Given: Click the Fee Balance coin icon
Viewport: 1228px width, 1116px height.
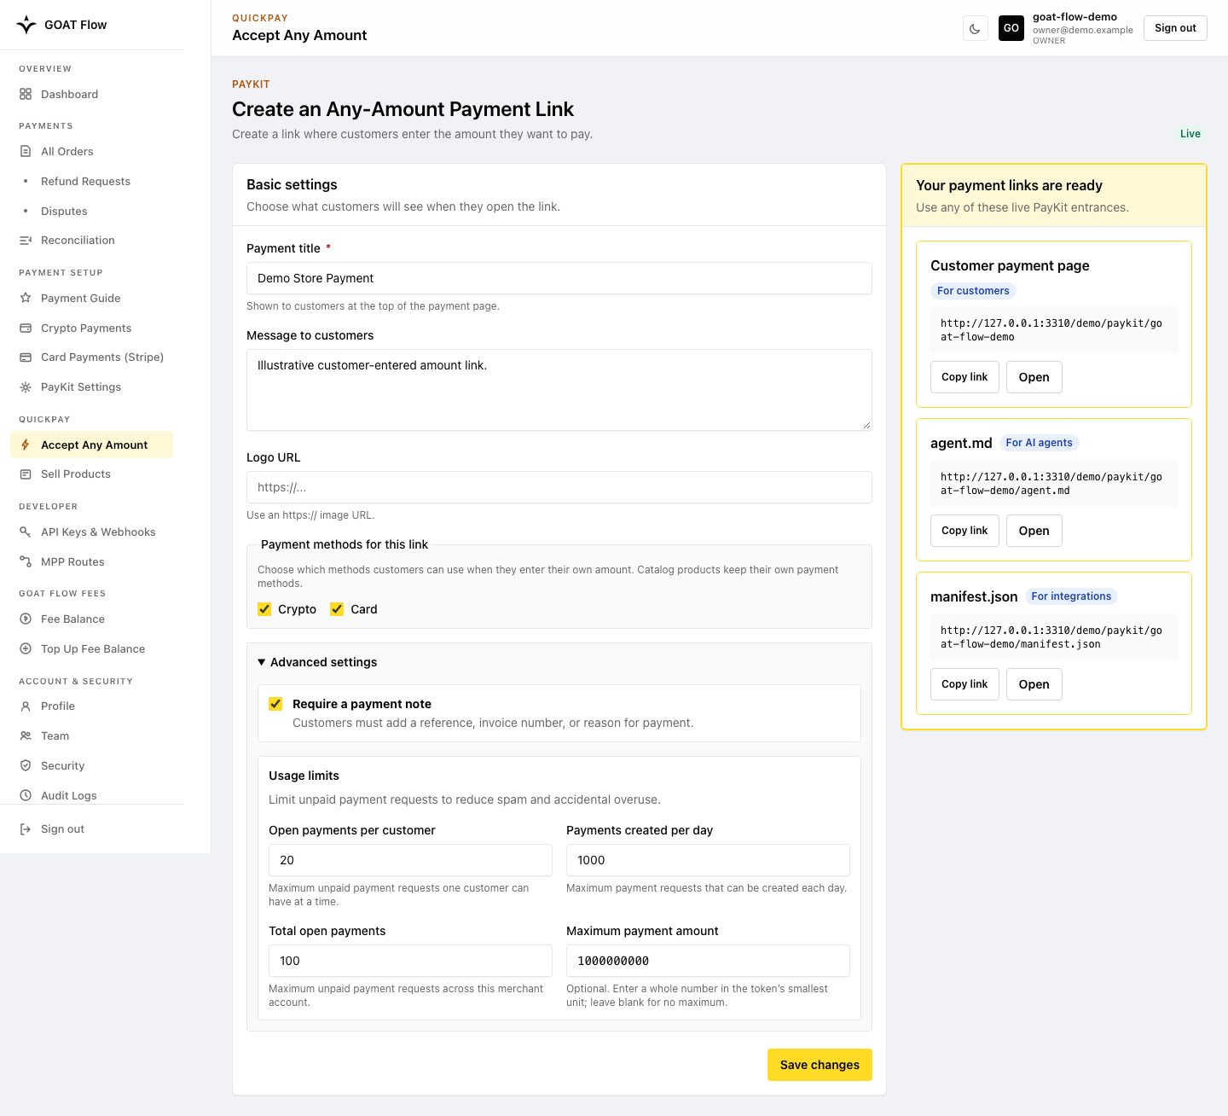Looking at the screenshot, I should coord(26,619).
